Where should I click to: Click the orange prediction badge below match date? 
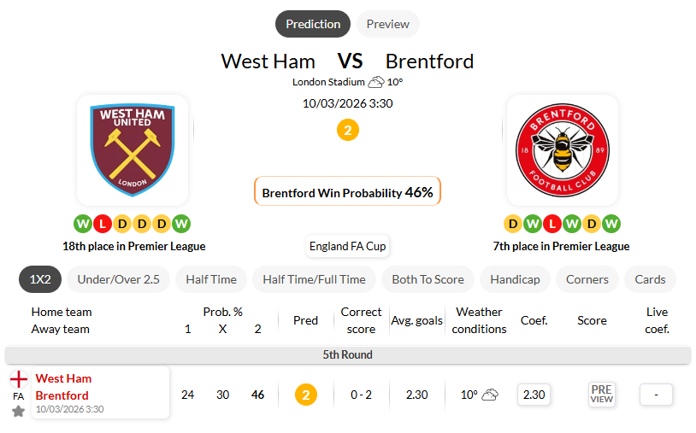click(x=347, y=131)
